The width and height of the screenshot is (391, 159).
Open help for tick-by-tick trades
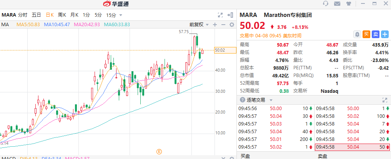tap(242, 100)
